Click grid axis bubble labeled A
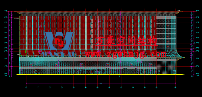 coord(175,87)
